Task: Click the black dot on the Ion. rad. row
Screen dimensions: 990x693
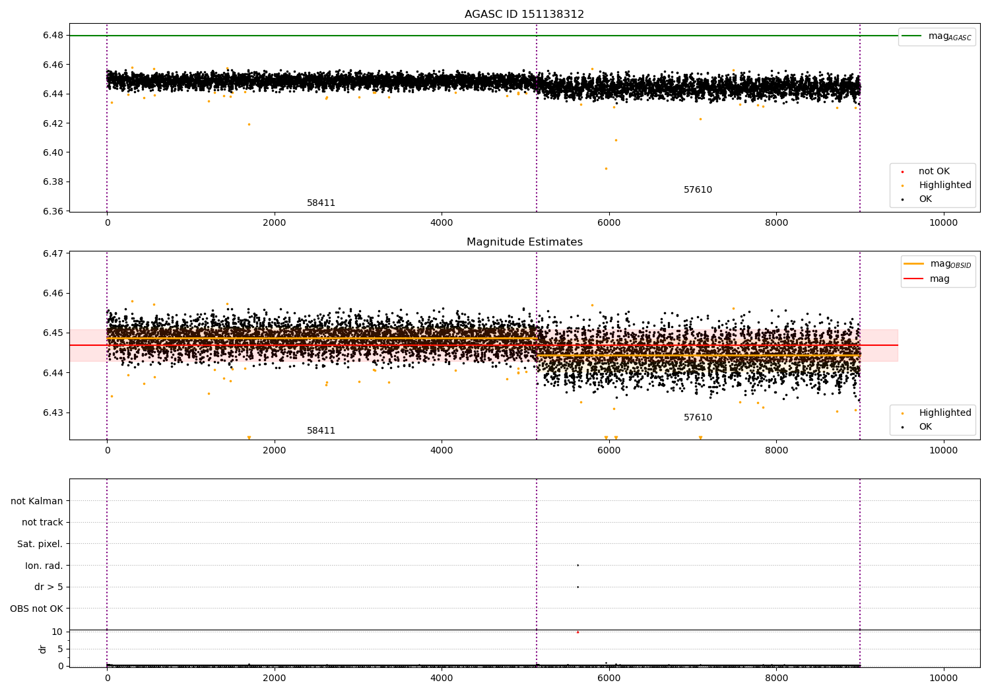Action: click(577, 565)
